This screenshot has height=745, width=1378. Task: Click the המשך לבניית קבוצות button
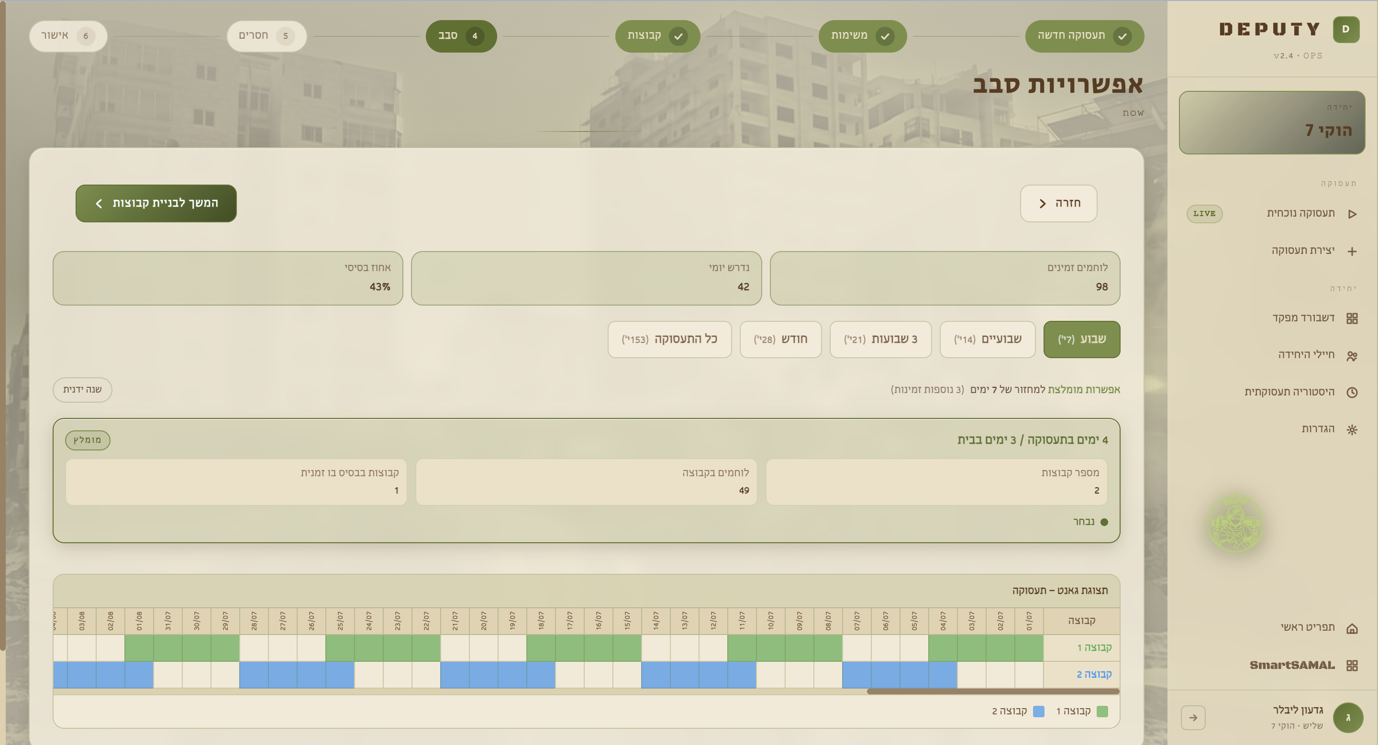pos(156,203)
